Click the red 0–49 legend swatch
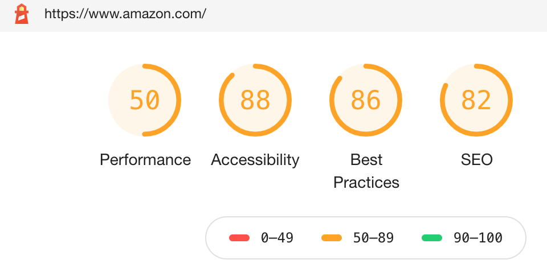Image resolution: width=547 pixels, height=272 pixels. click(239, 238)
